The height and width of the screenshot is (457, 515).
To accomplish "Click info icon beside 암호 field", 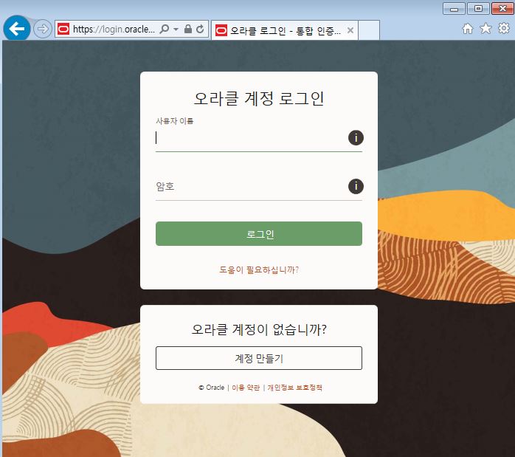I will [356, 186].
